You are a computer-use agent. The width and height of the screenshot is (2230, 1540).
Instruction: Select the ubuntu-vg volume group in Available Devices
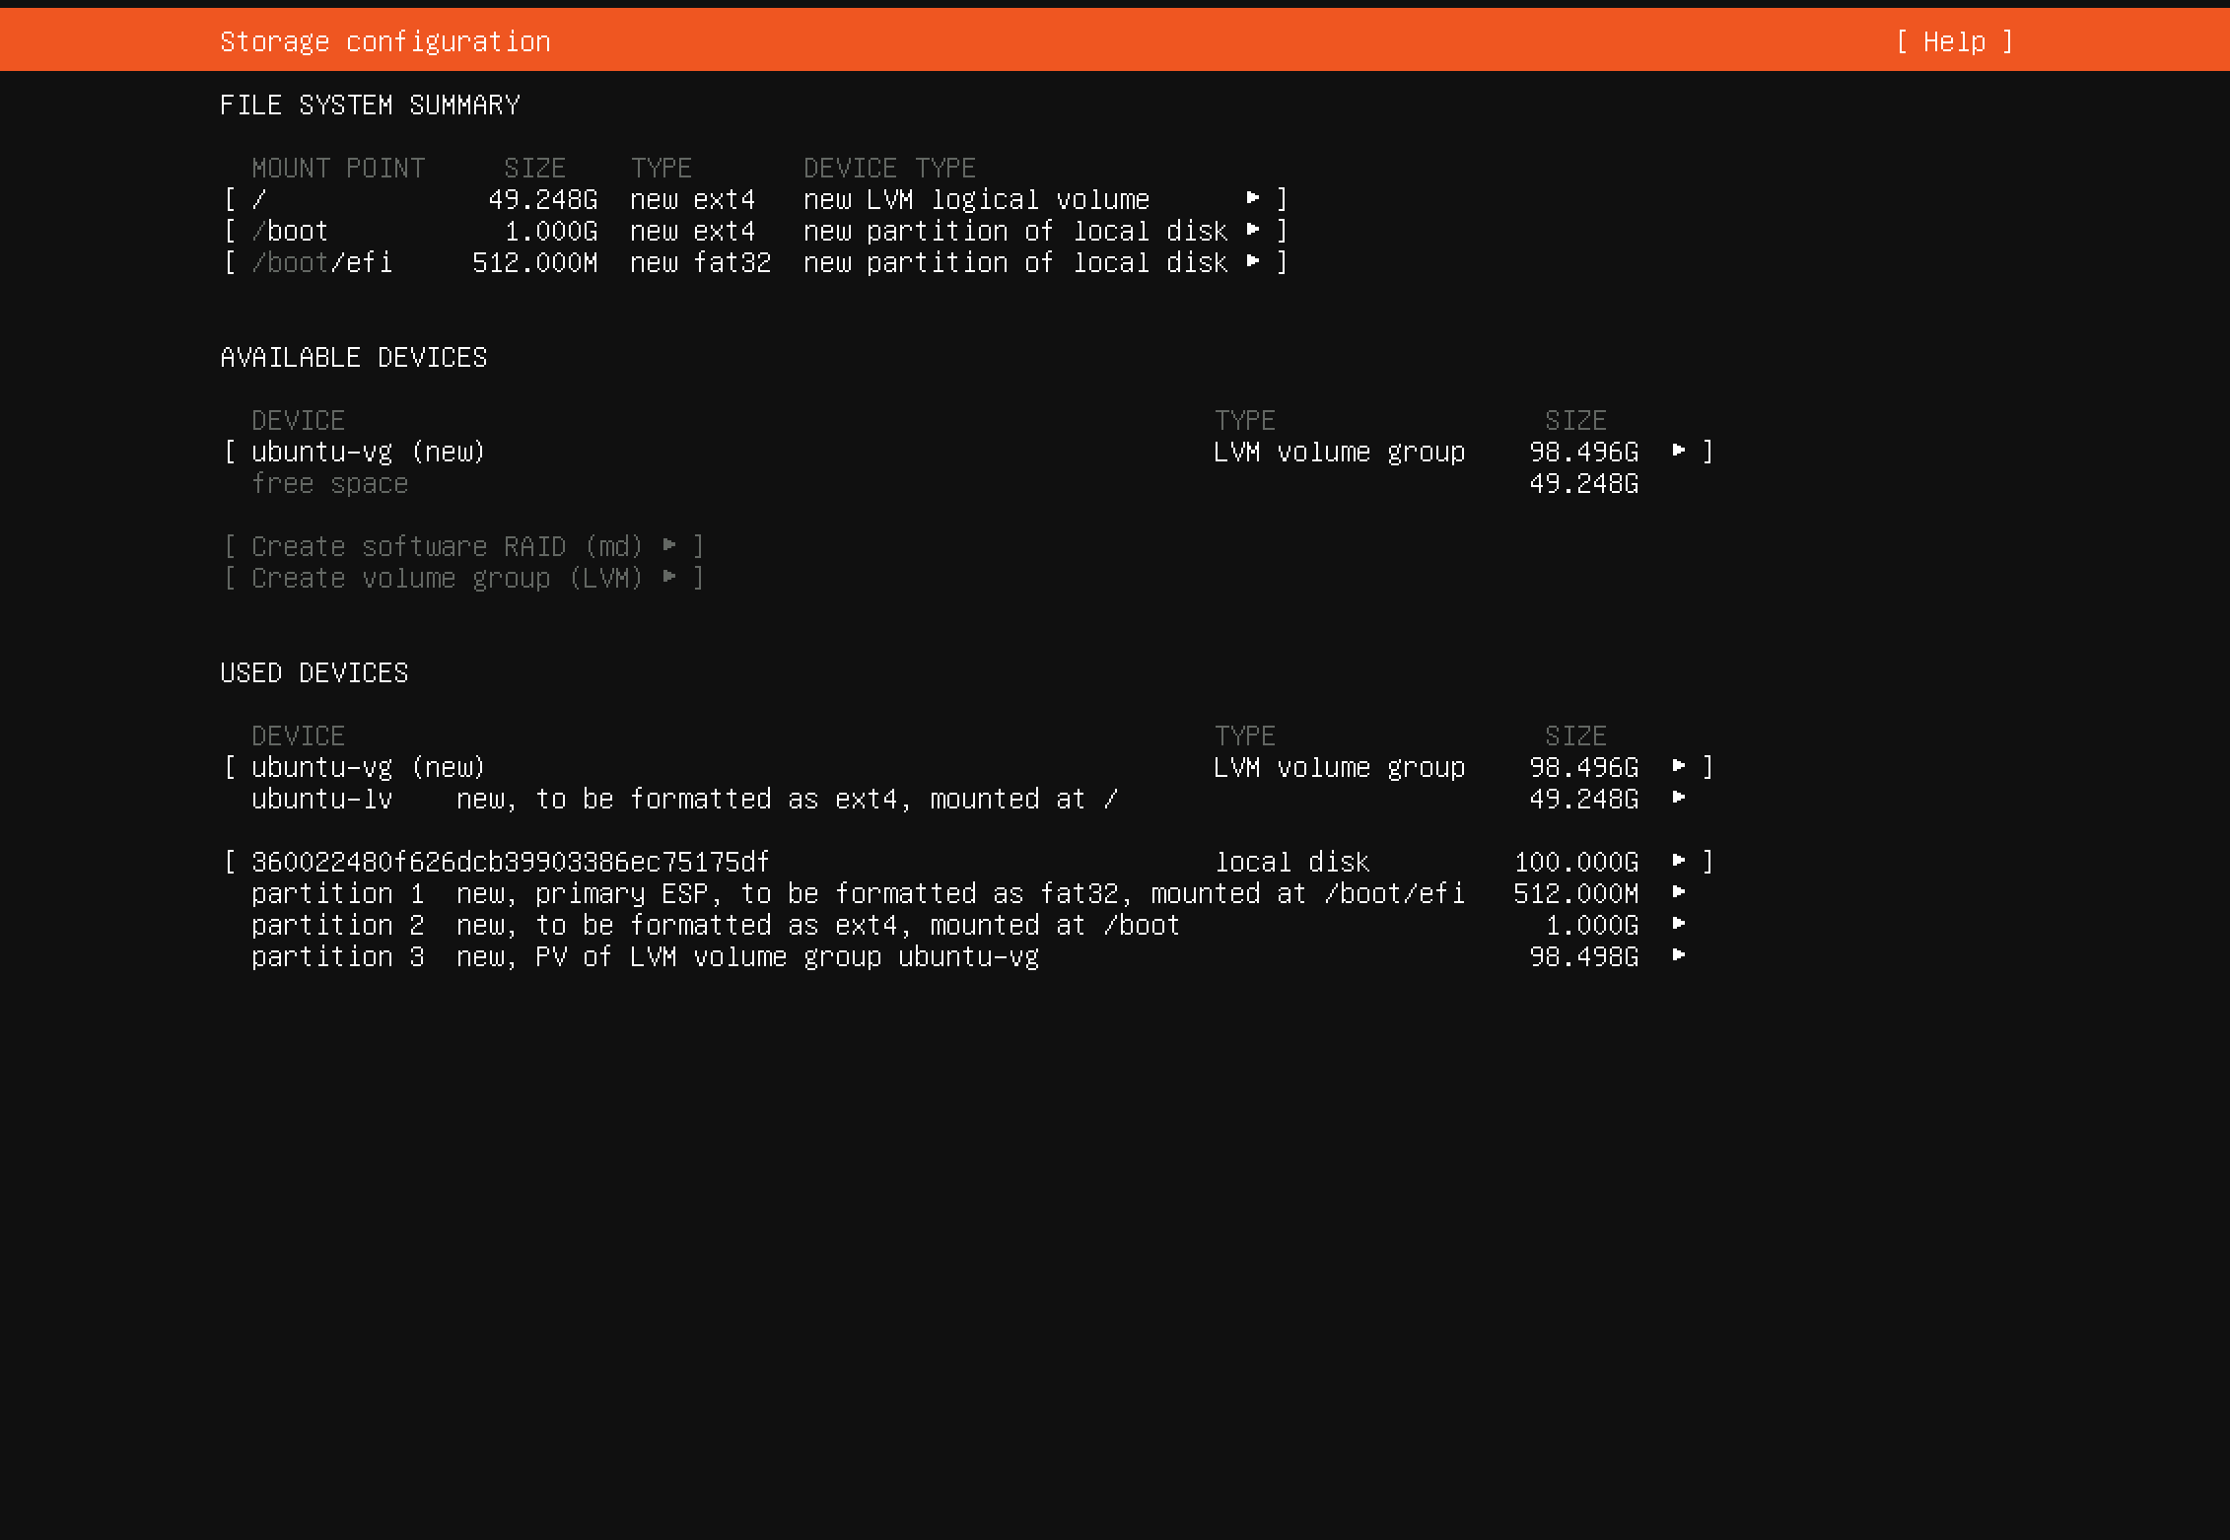click(367, 451)
